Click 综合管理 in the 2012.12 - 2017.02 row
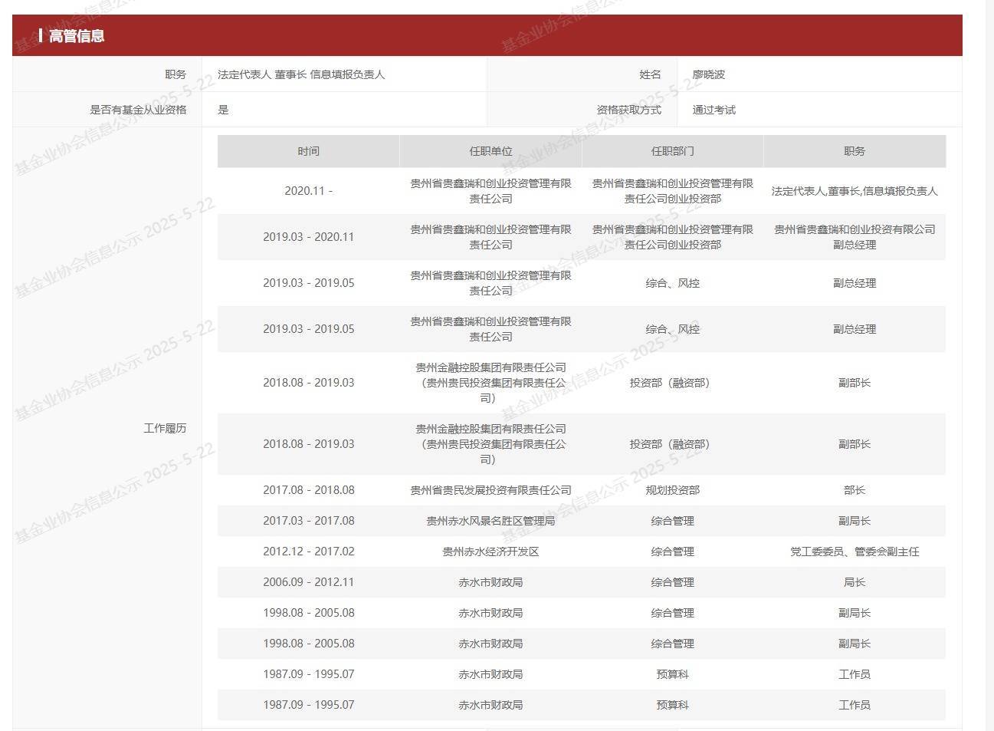Screen dimensions: 994x731 point(673,552)
